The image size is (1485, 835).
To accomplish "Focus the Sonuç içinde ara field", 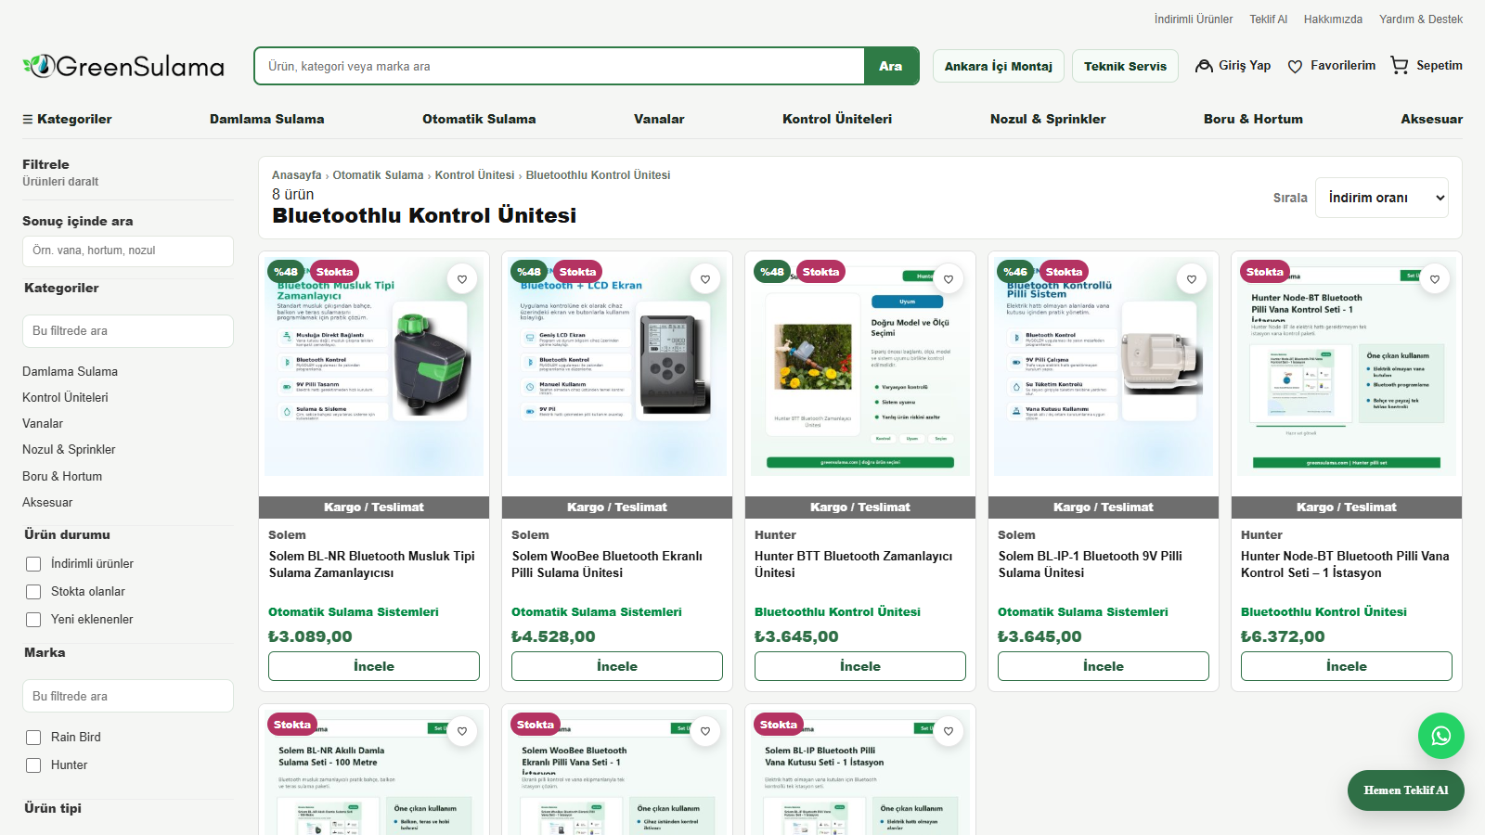I will pos(128,251).
